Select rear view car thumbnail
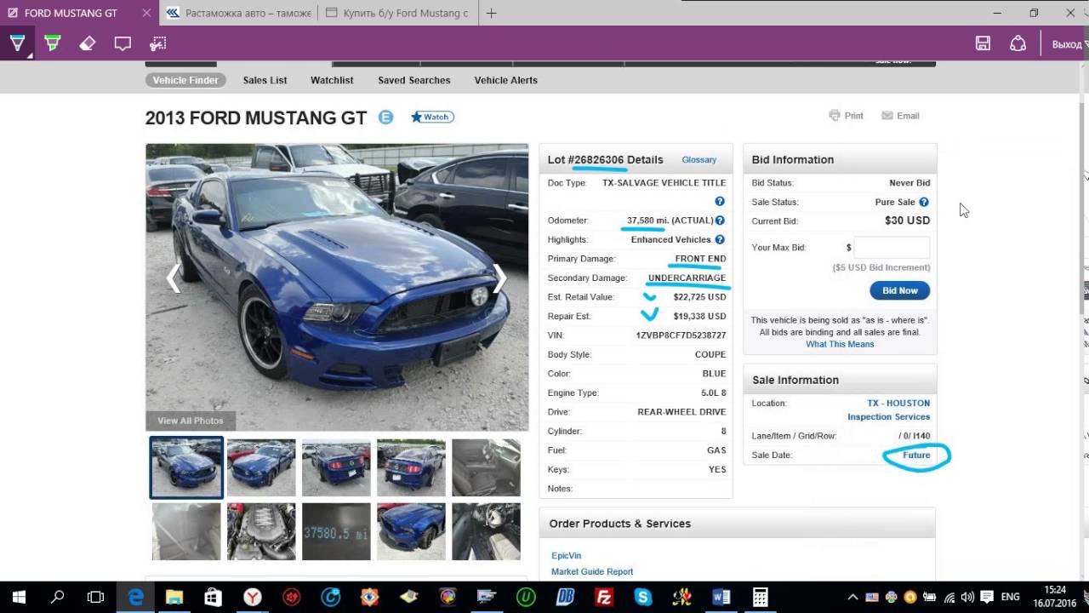This screenshot has height=613, width=1089. click(x=336, y=467)
